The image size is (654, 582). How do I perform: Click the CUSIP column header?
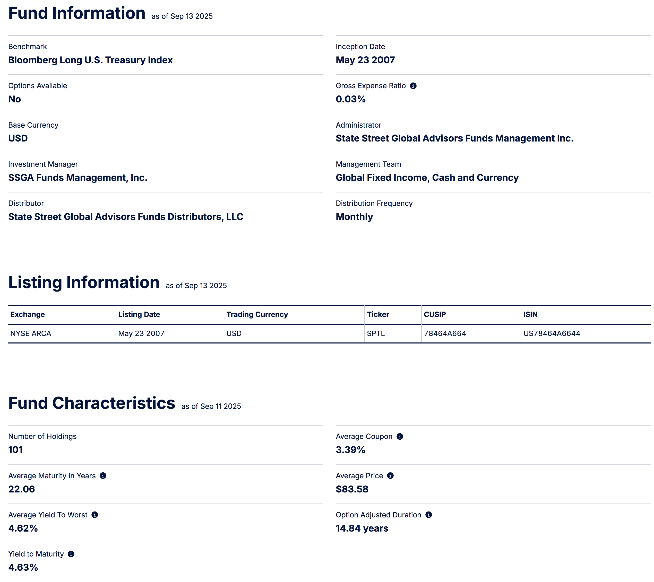[x=435, y=314]
